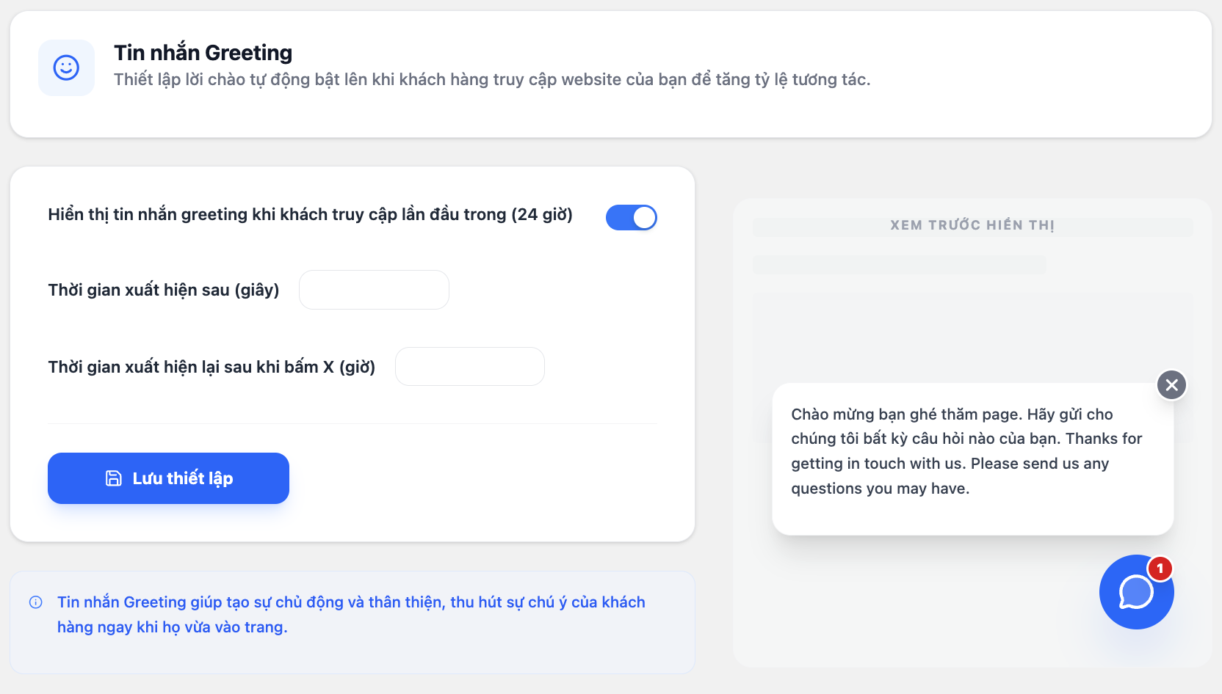Focus the reappear-after-X hours input field
This screenshot has height=694, width=1222.
tap(469, 366)
